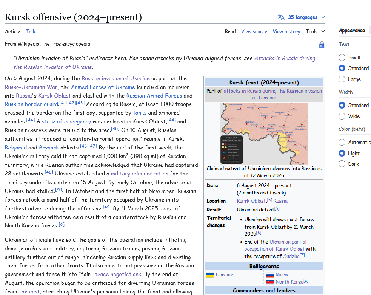Click the Ukraine flag icon in Belligerents
Image resolution: width=371 pixels, height=295 pixels.
(x=210, y=275)
